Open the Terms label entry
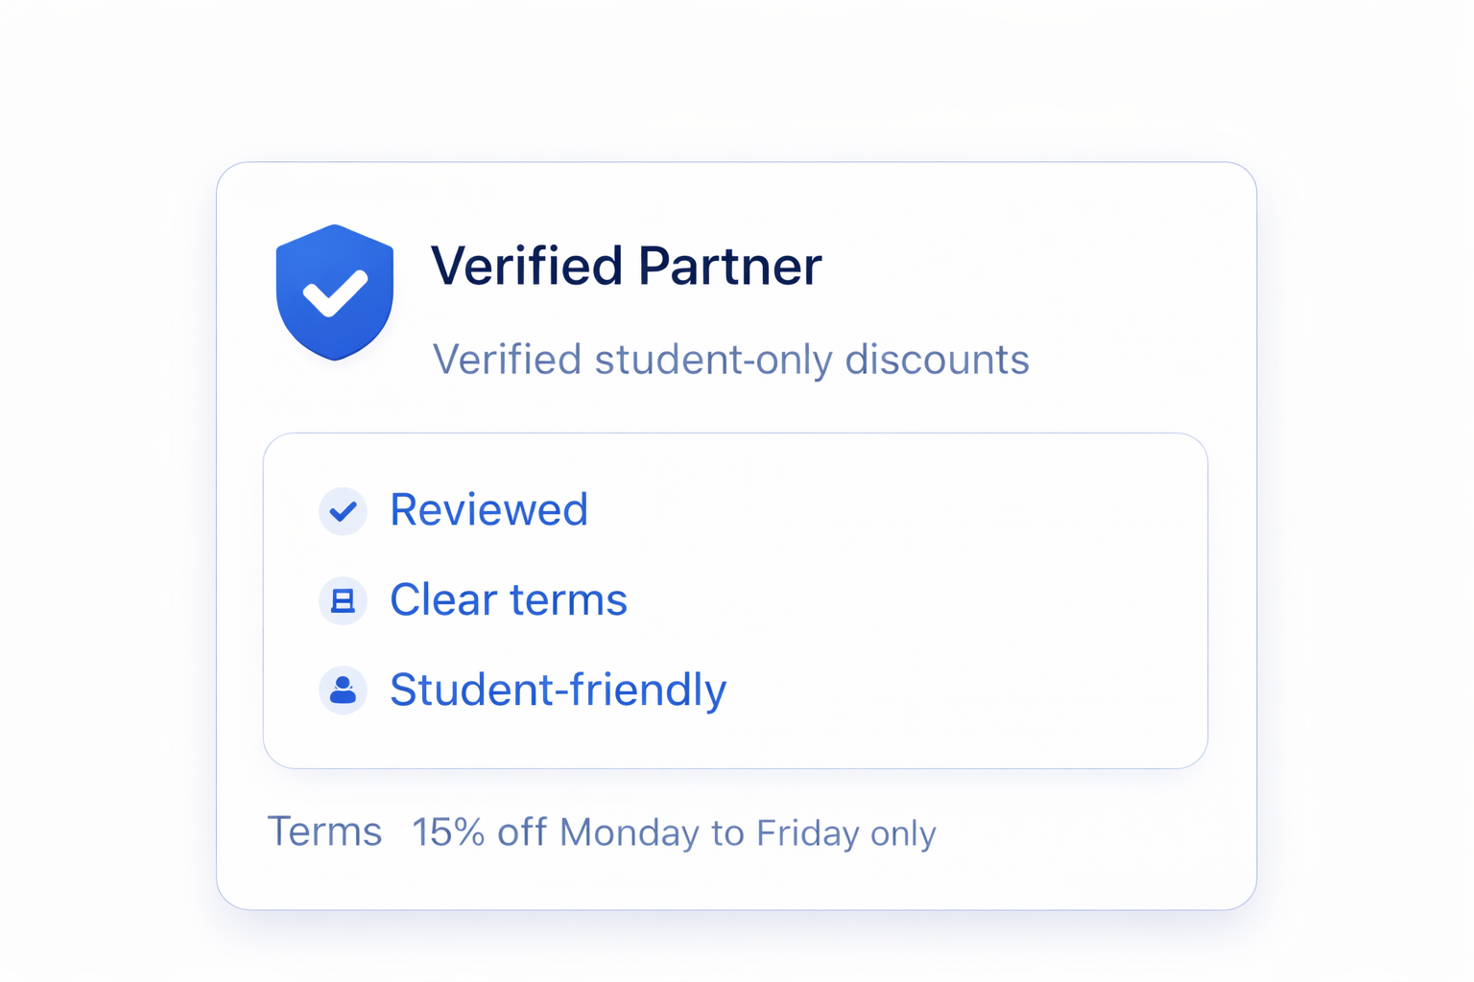The width and height of the screenshot is (1474, 982). tap(325, 830)
